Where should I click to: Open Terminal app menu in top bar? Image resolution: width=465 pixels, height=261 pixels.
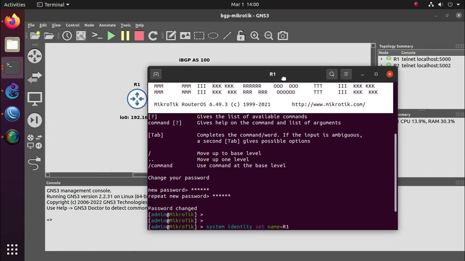[53, 5]
